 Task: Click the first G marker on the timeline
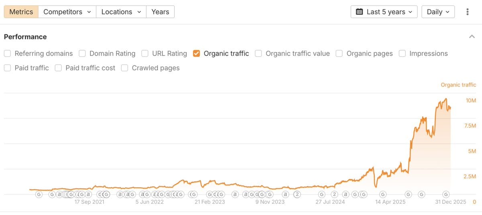click(39, 195)
